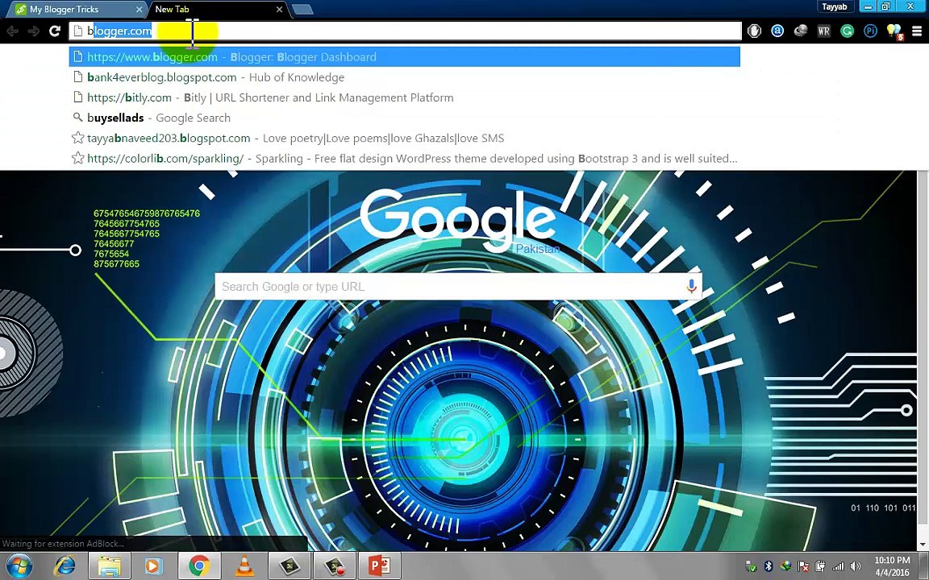Open the Windows Start menu
This screenshot has width=929, height=580.
click(19, 565)
